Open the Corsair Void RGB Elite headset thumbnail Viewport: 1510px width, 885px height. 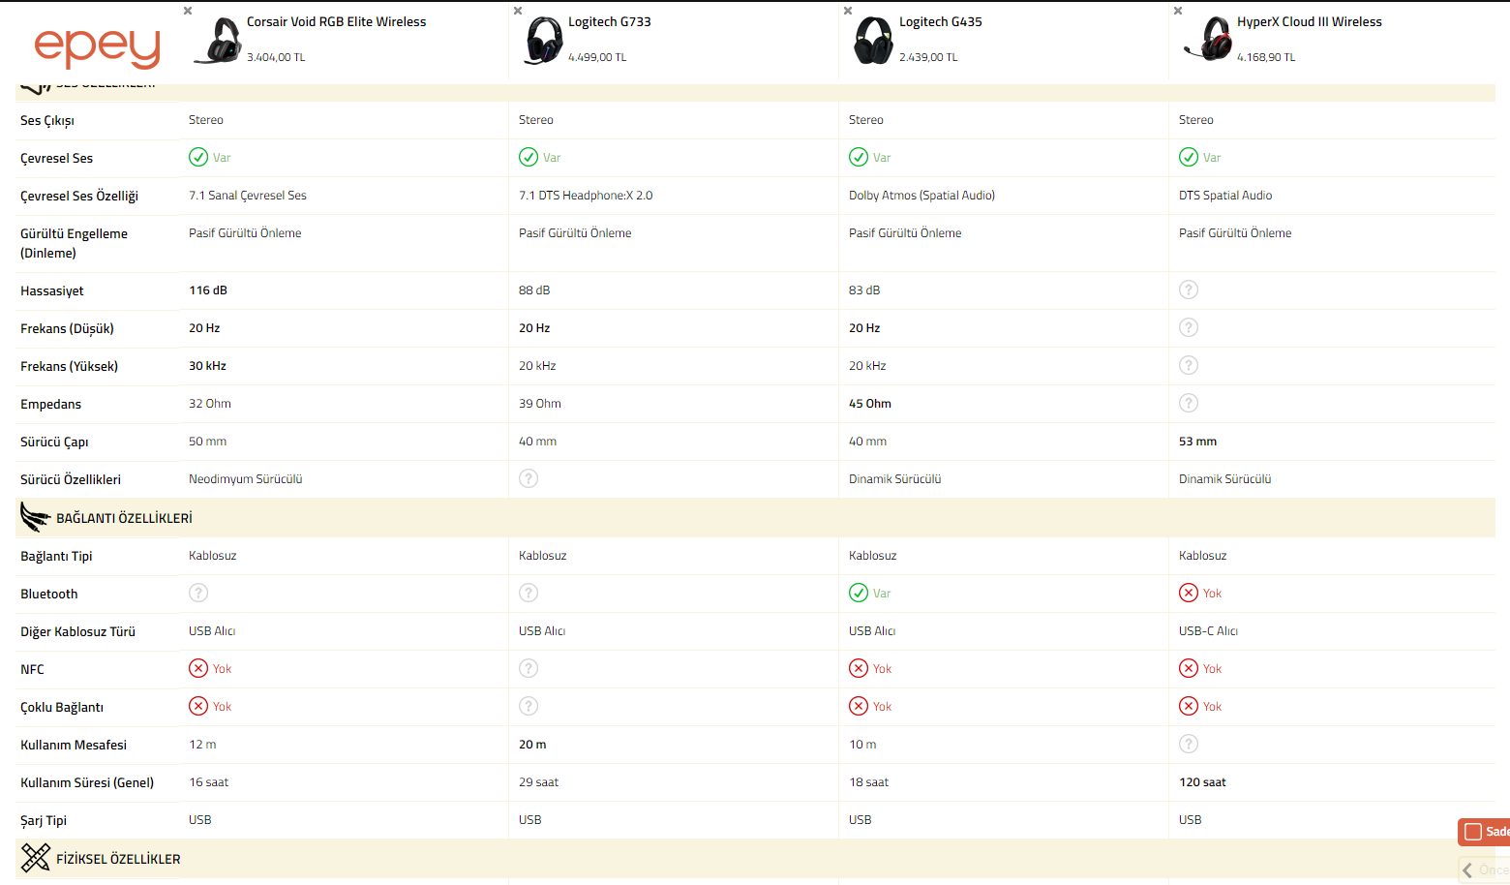(218, 41)
